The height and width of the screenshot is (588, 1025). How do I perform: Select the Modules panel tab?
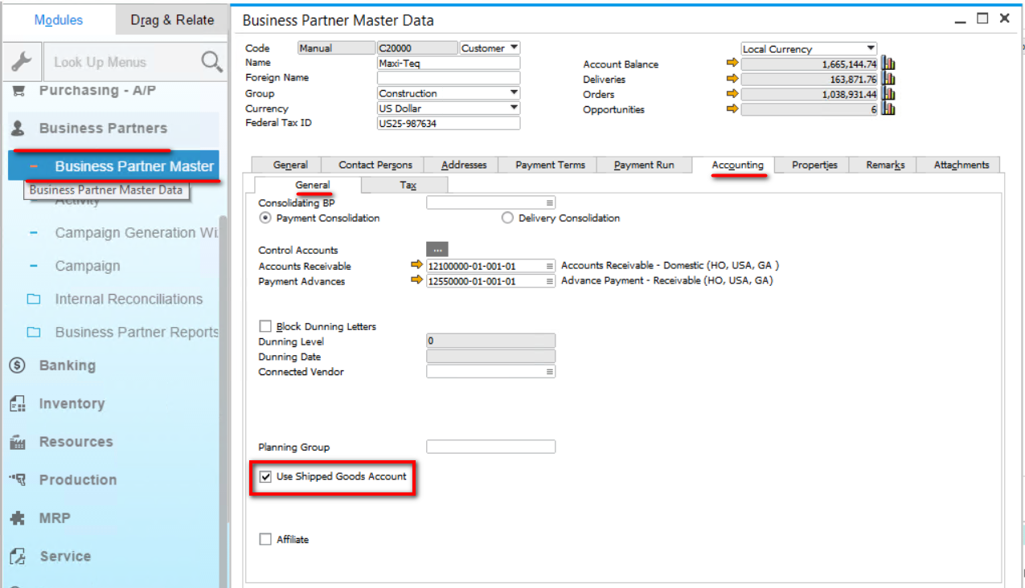(58, 20)
